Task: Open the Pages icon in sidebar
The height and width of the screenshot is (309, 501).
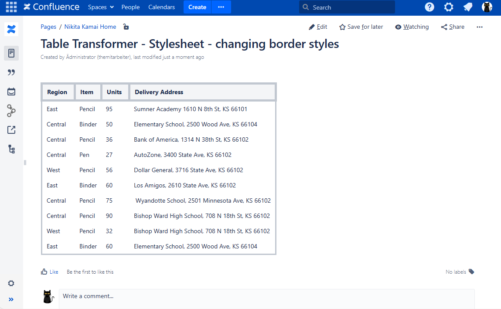Action: (11, 53)
